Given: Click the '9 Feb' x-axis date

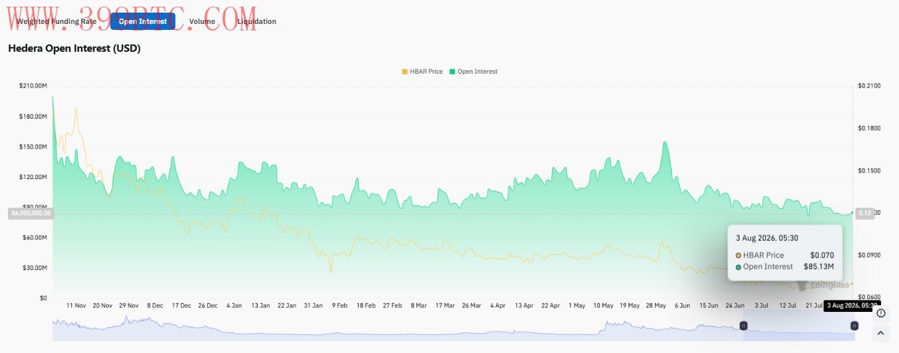Looking at the screenshot, I should pyautogui.click(x=340, y=306).
